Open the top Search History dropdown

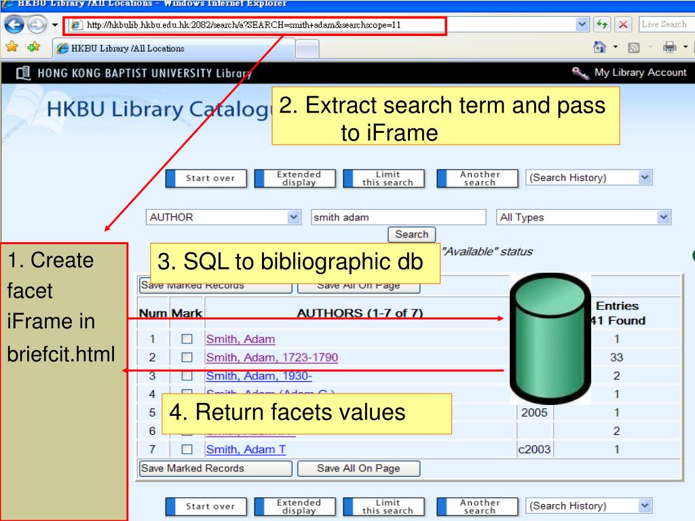(x=588, y=178)
